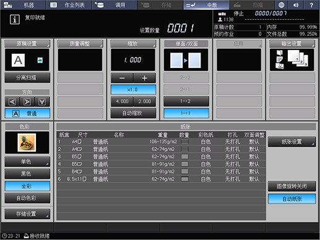
Task: Expand the 质量调整 quality adjustment panel
Action: click(x=80, y=44)
